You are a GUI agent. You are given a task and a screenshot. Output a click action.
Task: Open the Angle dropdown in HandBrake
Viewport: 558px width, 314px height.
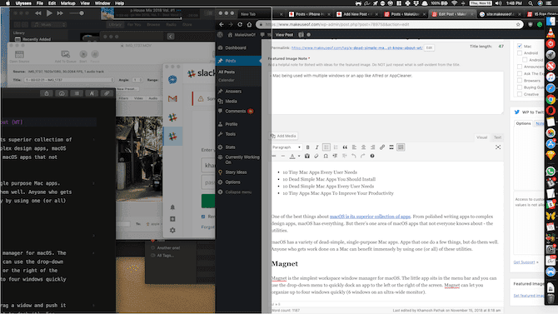point(137,80)
